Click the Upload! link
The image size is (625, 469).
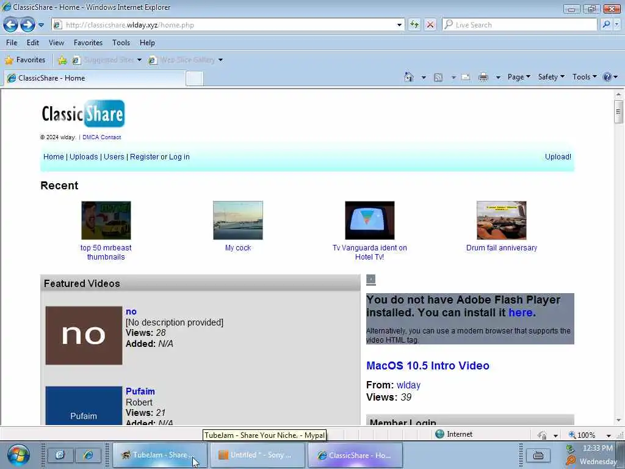tap(558, 157)
